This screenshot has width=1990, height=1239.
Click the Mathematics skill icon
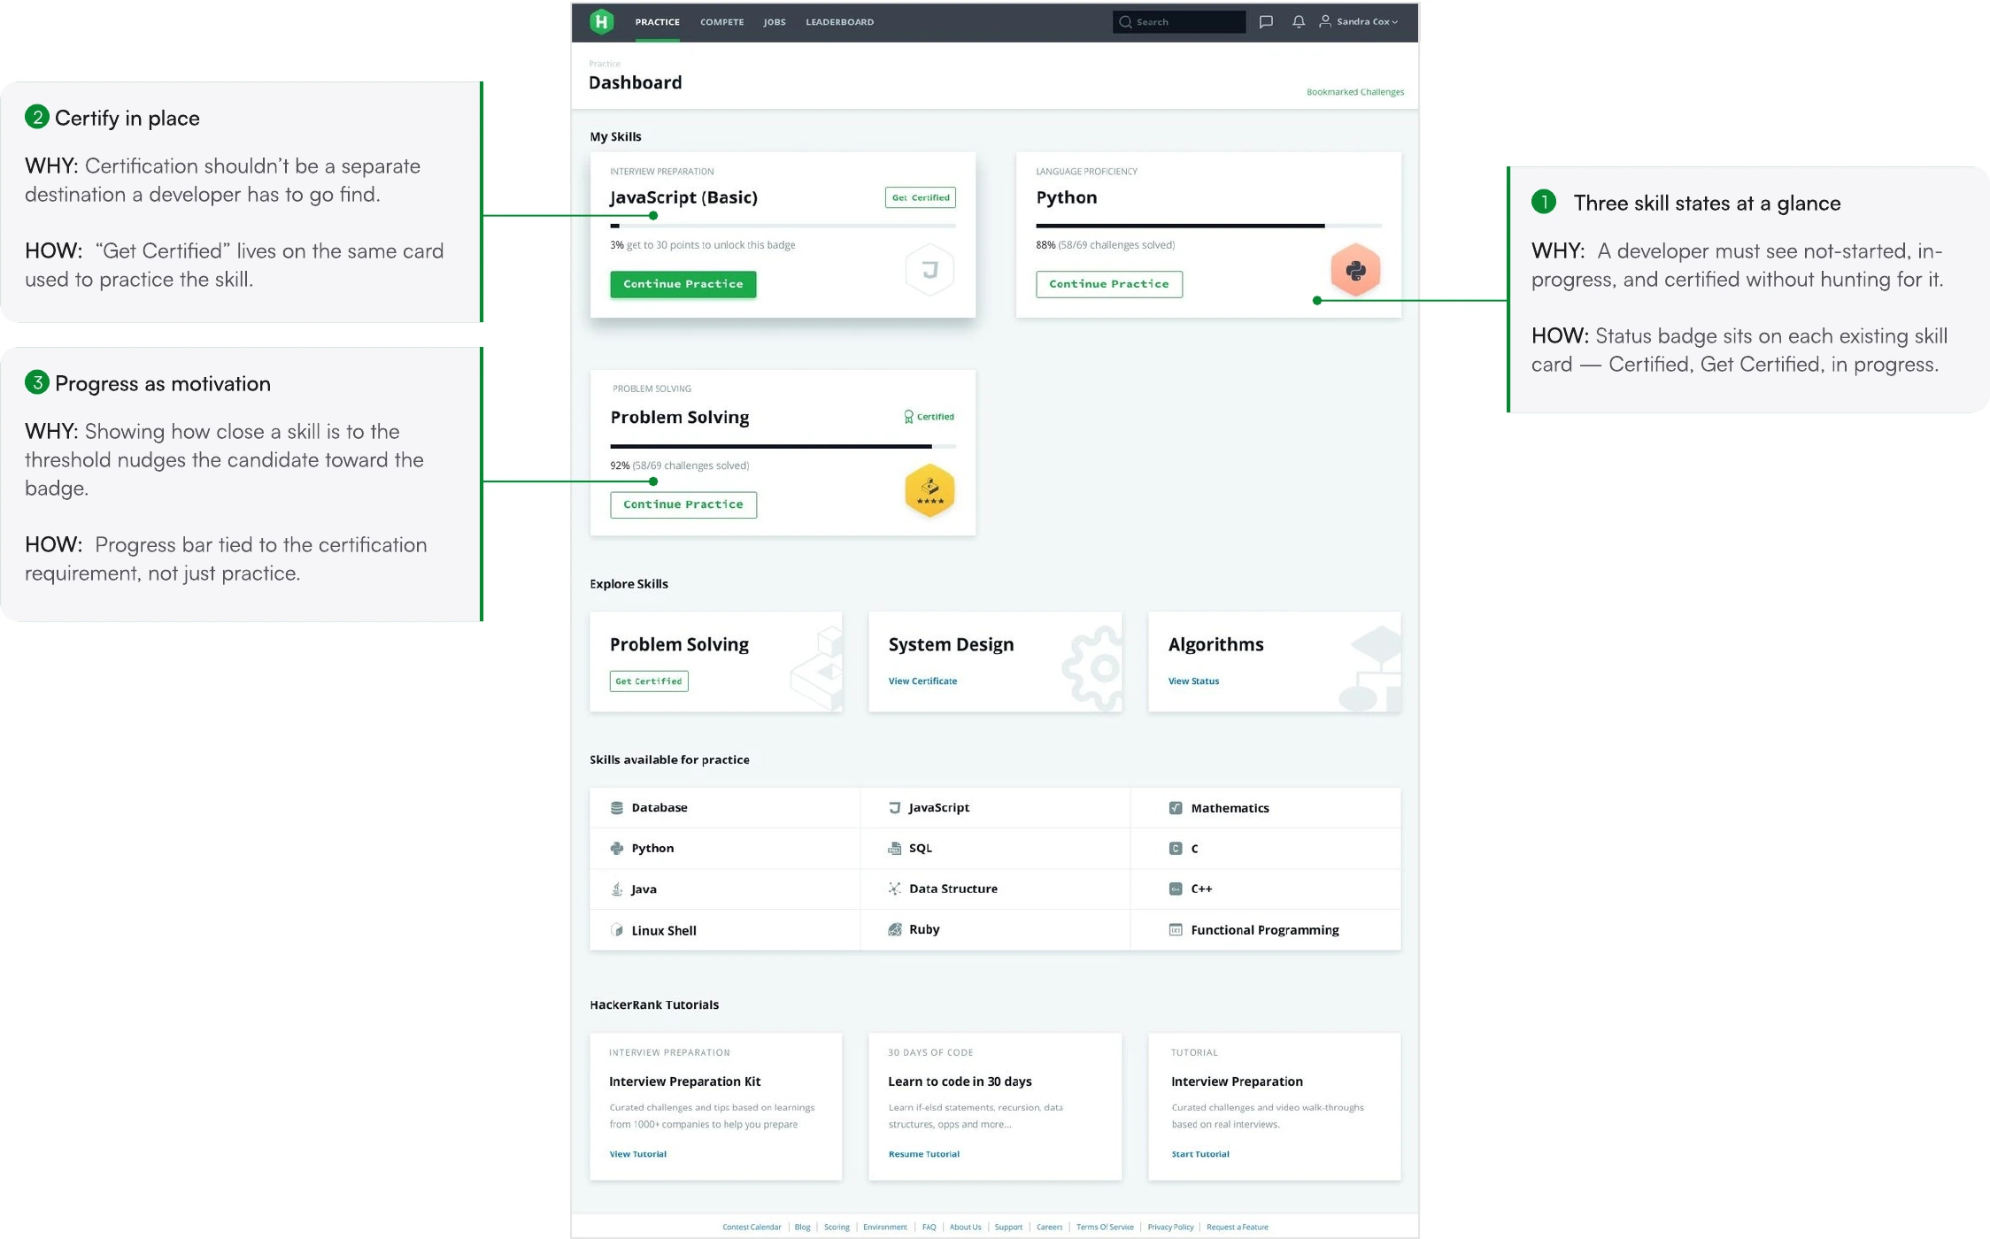[1176, 808]
